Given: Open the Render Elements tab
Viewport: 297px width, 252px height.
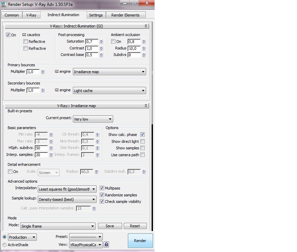Looking at the screenshot, I should [x=125, y=15].
